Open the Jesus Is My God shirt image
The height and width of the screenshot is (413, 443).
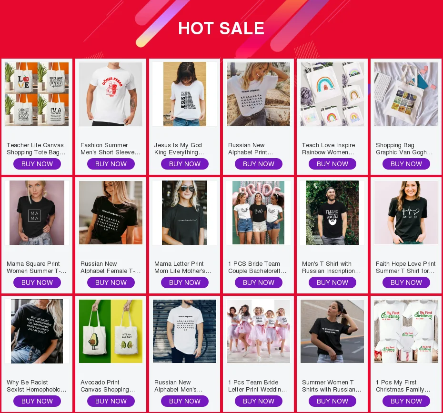click(x=184, y=94)
